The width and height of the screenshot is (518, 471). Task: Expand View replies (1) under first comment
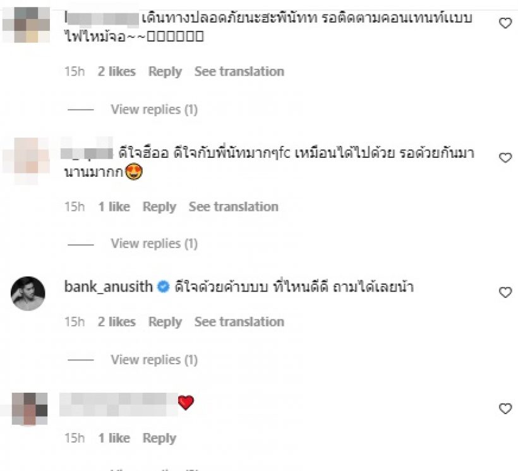coord(154,109)
